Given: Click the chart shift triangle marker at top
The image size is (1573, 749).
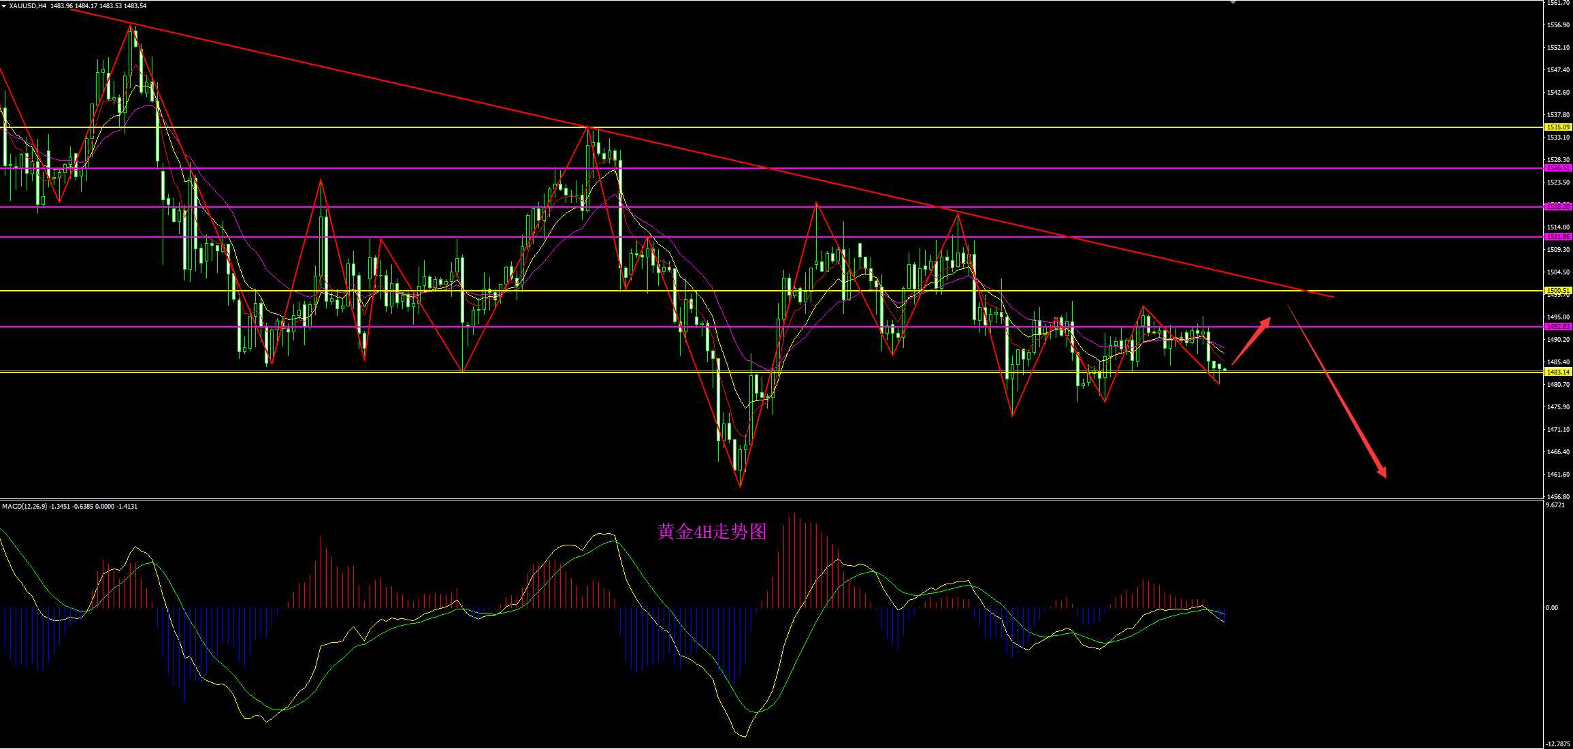Looking at the screenshot, I should click(x=1233, y=2).
